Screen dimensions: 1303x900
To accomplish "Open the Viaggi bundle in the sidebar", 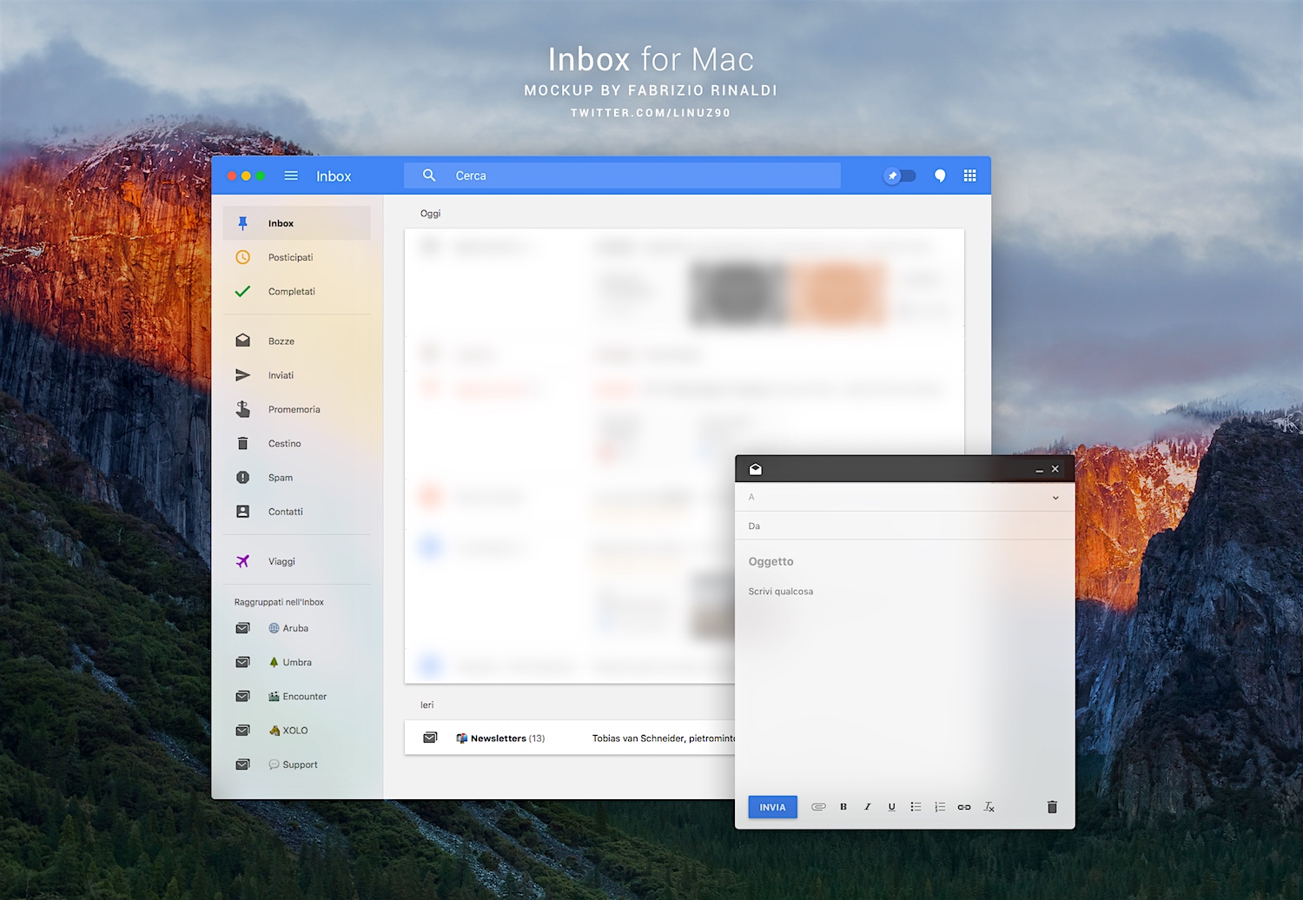I will pos(297,561).
